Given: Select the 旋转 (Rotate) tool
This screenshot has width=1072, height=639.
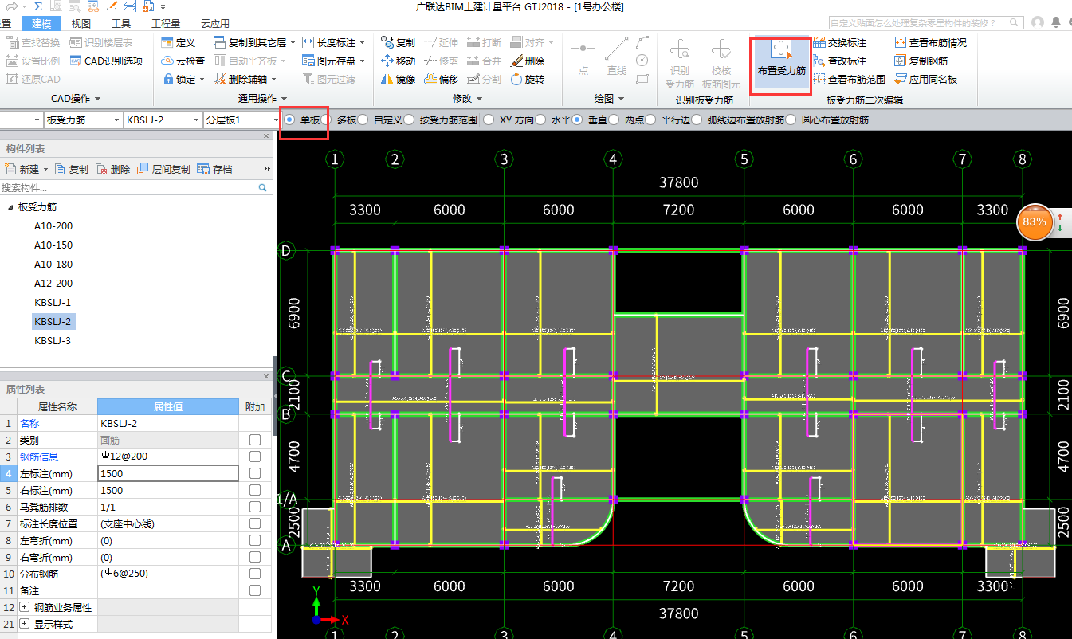Looking at the screenshot, I should point(527,79).
